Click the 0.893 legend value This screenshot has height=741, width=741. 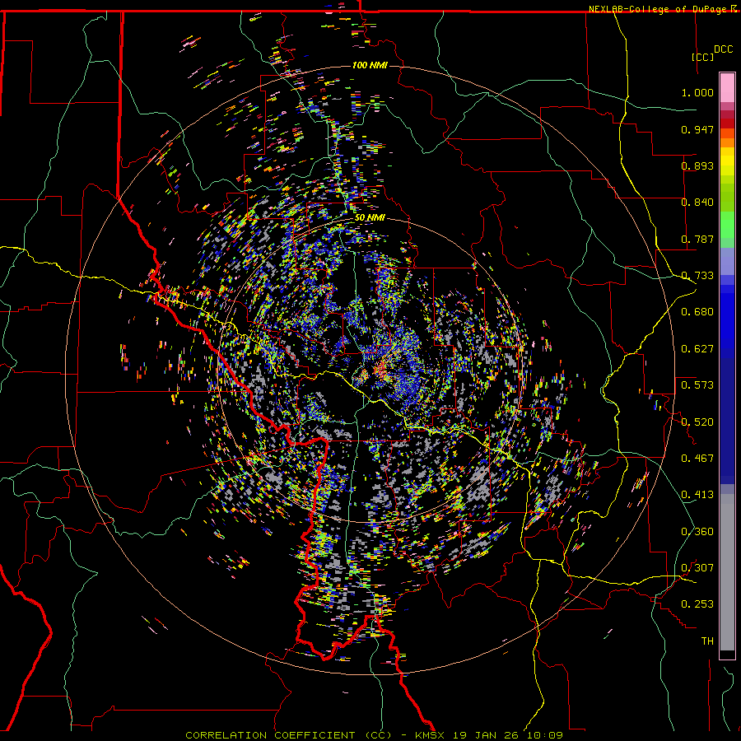click(697, 165)
